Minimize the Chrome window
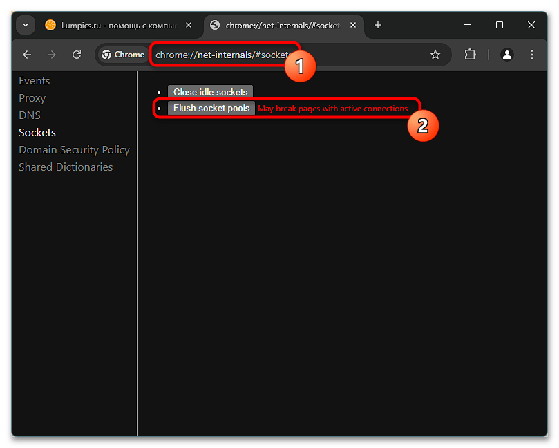This screenshot has height=448, width=559. pos(468,25)
